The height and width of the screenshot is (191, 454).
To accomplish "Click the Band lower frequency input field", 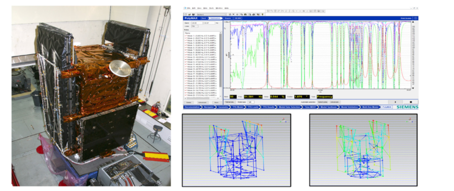I will tap(196, 22).
